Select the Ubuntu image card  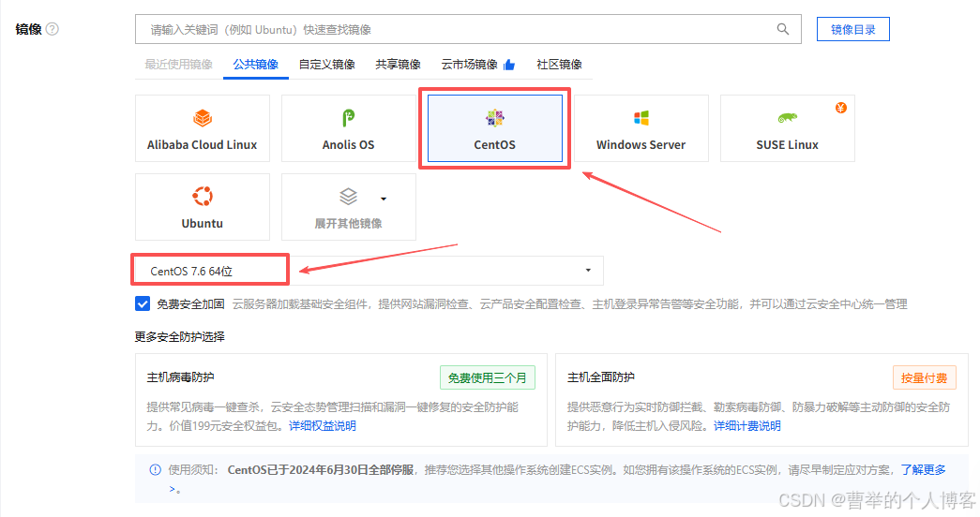click(203, 207)
